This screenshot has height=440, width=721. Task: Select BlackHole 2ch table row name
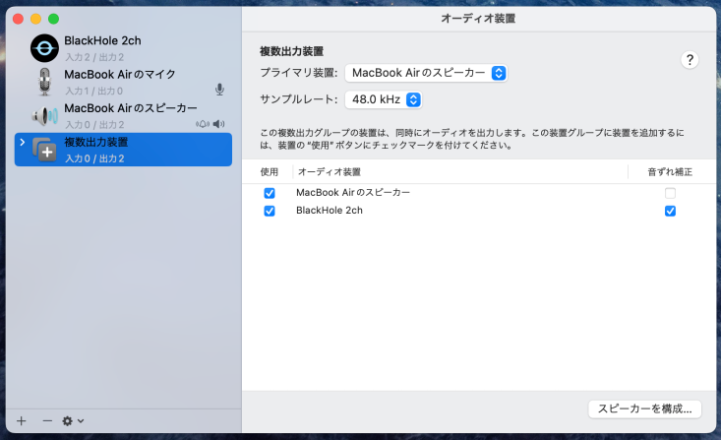pyautogui.click(x=330, y=211)
